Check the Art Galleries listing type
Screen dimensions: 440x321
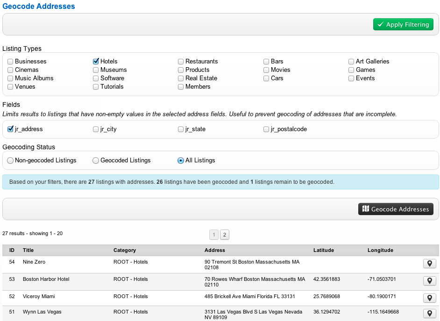point(351,61)
